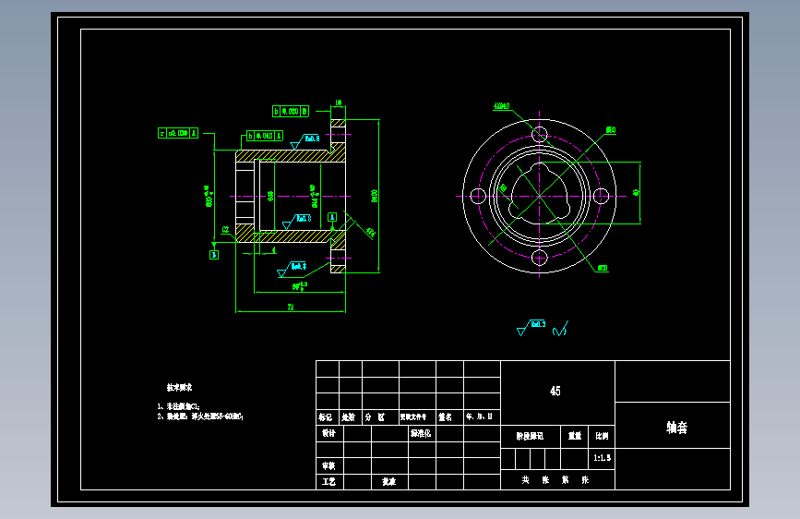Screen dimensions: 800x519
Task: Click the "72" overall length dimension
Action: (x=291, y=307)
